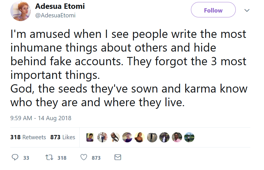Click the third liker avatar with sunglasses
Viewport: 264px width, 170px height.
coord(115,137)
